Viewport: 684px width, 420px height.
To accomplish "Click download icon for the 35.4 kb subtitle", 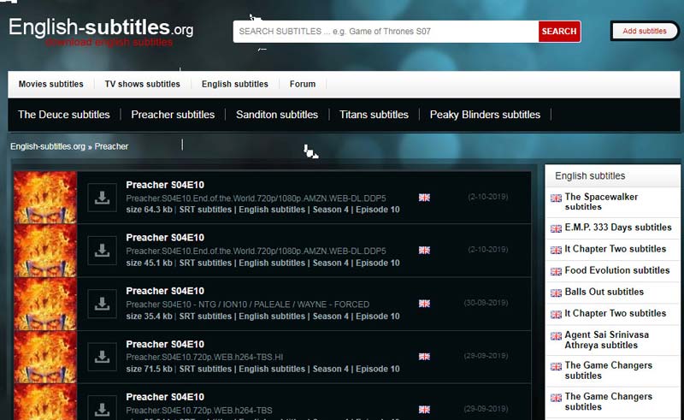I will (x=103, y=304).
